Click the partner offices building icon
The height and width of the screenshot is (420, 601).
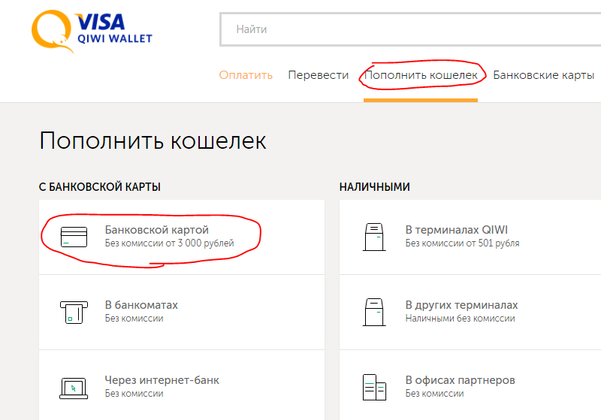coord(374,387)
